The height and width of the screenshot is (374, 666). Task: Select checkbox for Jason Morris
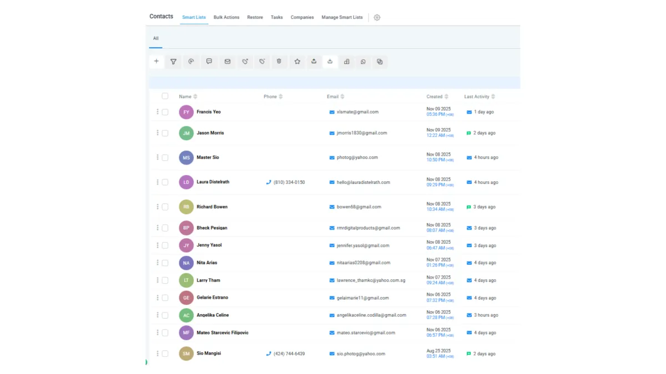(x=165, y=133)
